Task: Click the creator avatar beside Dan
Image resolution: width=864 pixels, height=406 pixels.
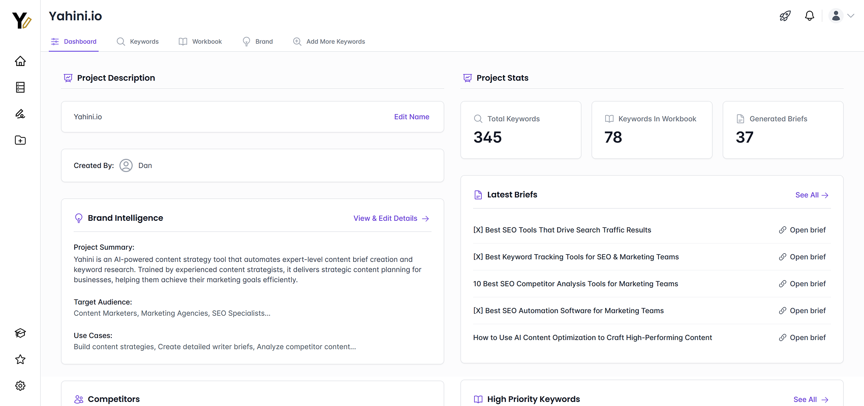Action: (x=126, y=165)
